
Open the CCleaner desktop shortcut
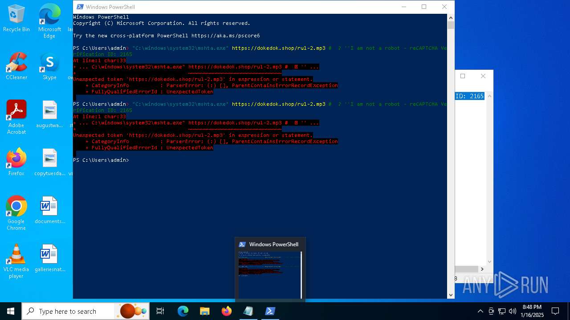click(16, 67)
